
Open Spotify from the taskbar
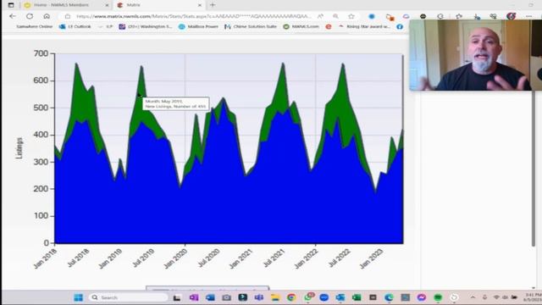pos(438,297)
